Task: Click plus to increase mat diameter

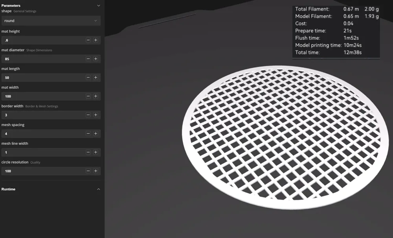Action: (96, 59)
